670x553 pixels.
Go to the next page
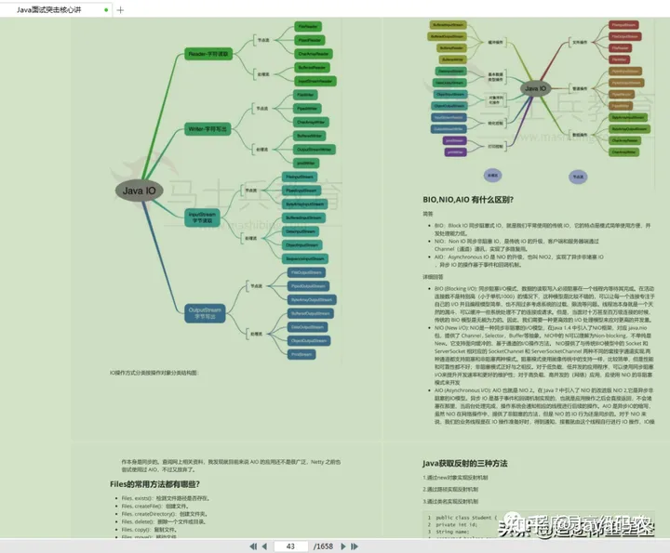(x=343, y=546)
